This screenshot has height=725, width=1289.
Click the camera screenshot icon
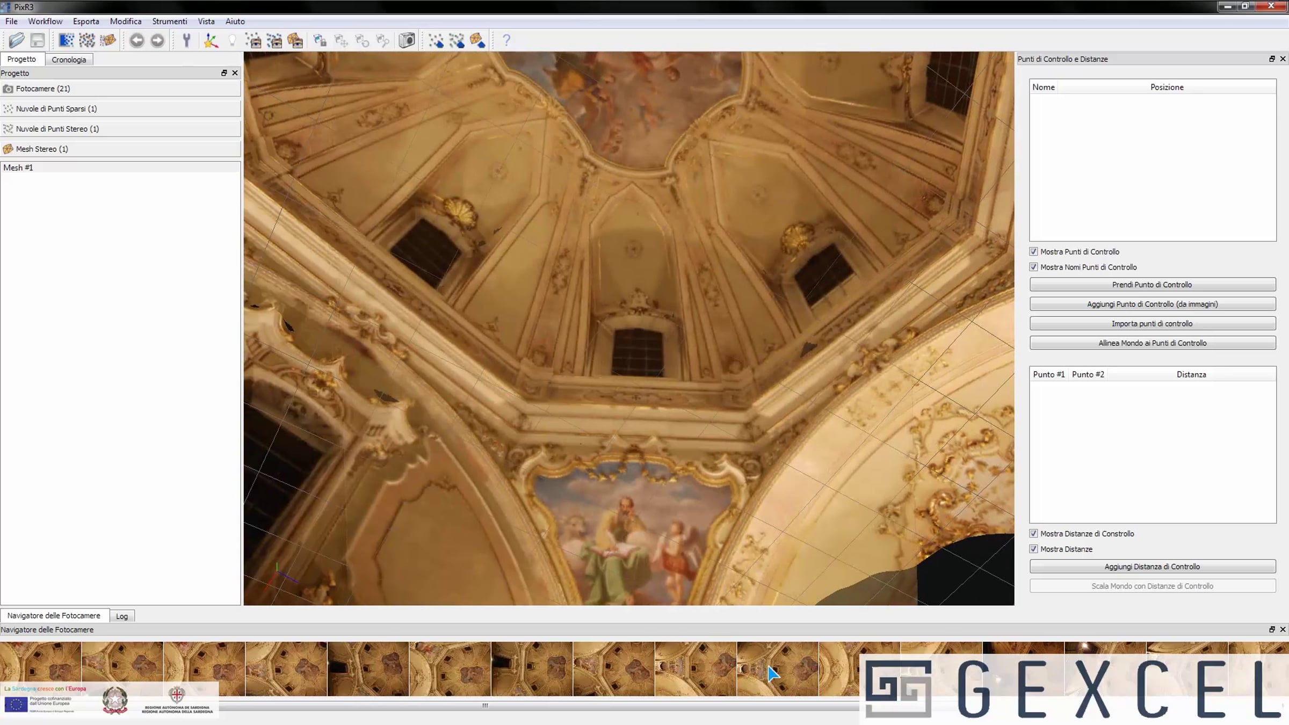tap(407, 40)
